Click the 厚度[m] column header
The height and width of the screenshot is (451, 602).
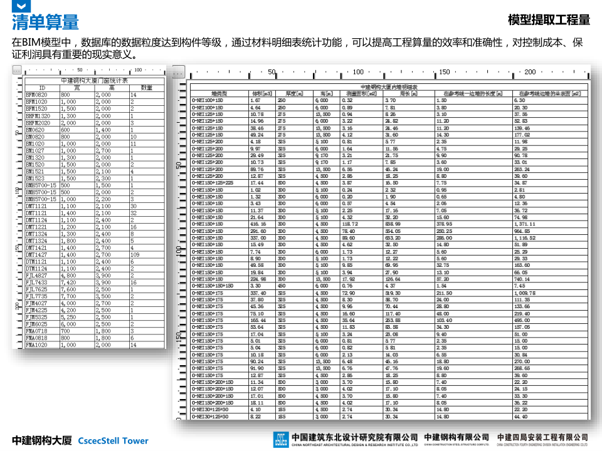tap(295, 93)
